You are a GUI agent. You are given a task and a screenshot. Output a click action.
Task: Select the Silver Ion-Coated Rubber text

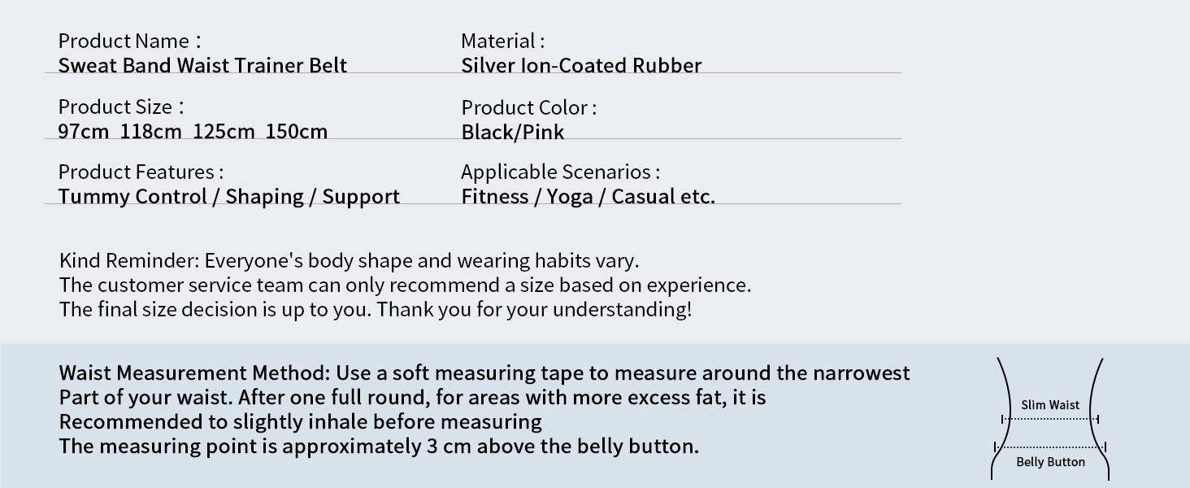click(581, 65)
